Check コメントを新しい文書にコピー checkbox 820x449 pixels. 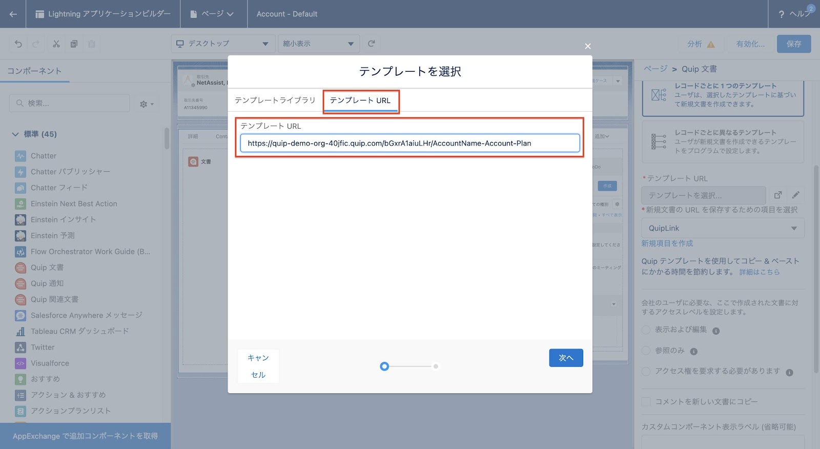646,401
